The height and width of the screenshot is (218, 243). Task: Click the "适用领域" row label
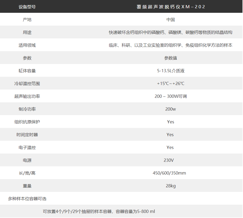pos(27,45)
